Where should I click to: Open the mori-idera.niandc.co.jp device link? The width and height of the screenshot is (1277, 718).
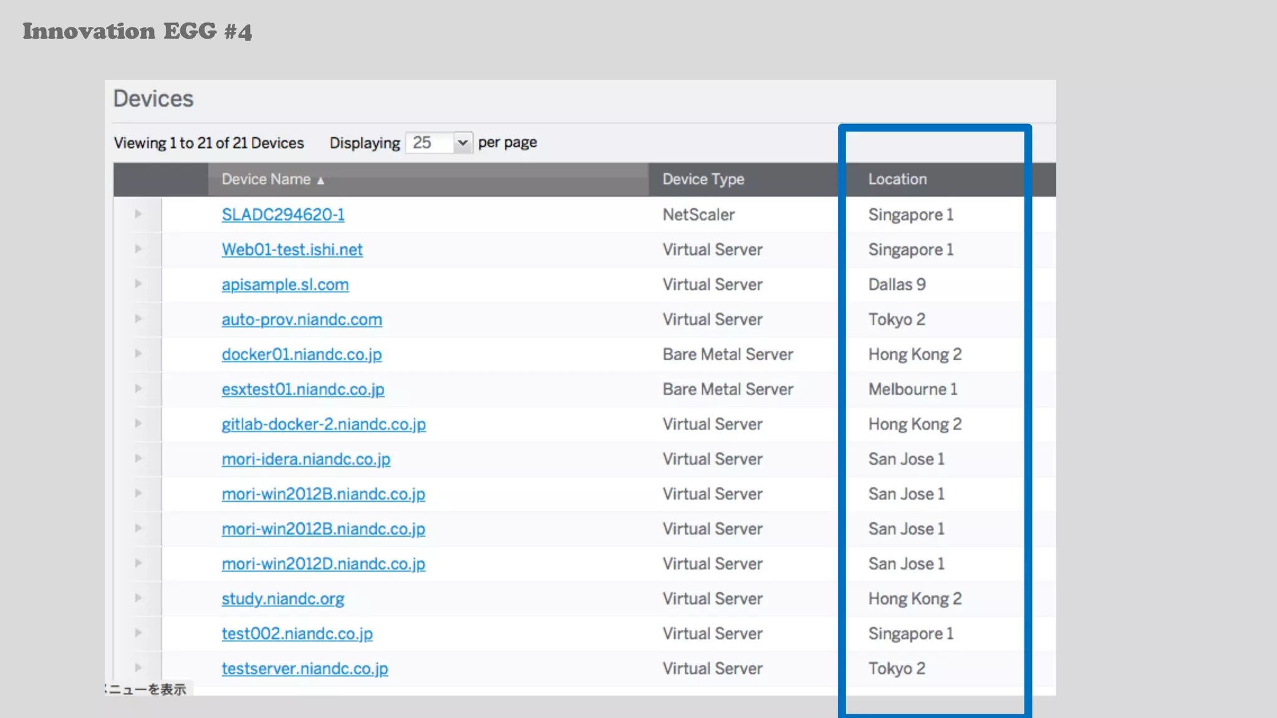306,459
